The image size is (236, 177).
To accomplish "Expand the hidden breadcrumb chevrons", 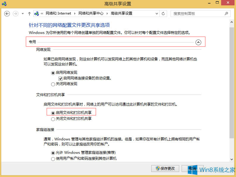I will click(42, 14).
